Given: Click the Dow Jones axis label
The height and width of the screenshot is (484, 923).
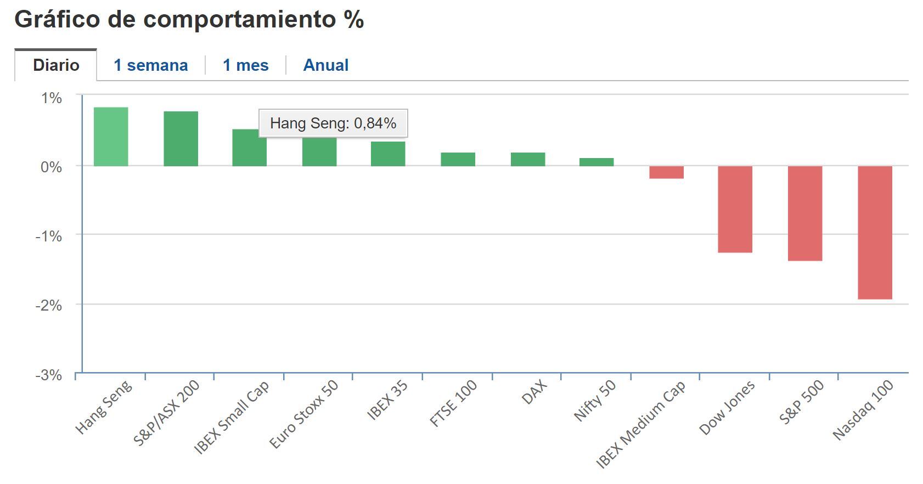Looking at the screenshot, I should [728, 408].
